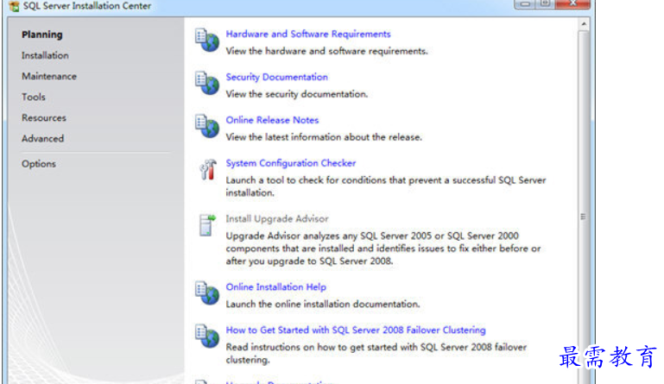The width and height of the screenshot is (664, 384).
Task: Click the failover clustering instructions description
Action: 376,354
